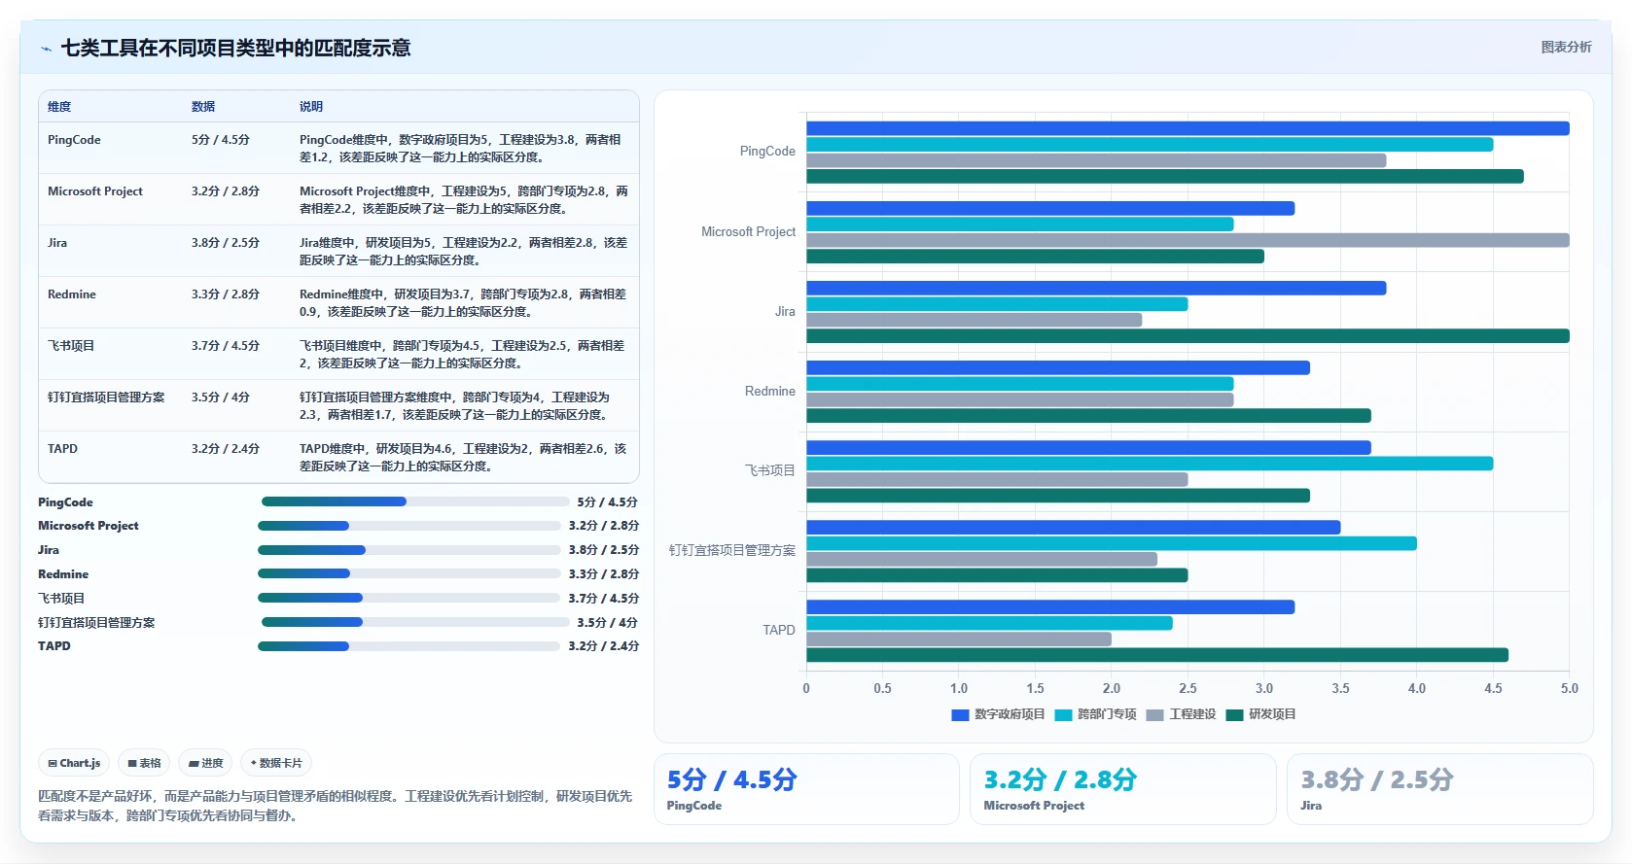Click table value 5分 / 4.5分
The height and width of the screenshot is (864, 1632).
coord(221,140)
